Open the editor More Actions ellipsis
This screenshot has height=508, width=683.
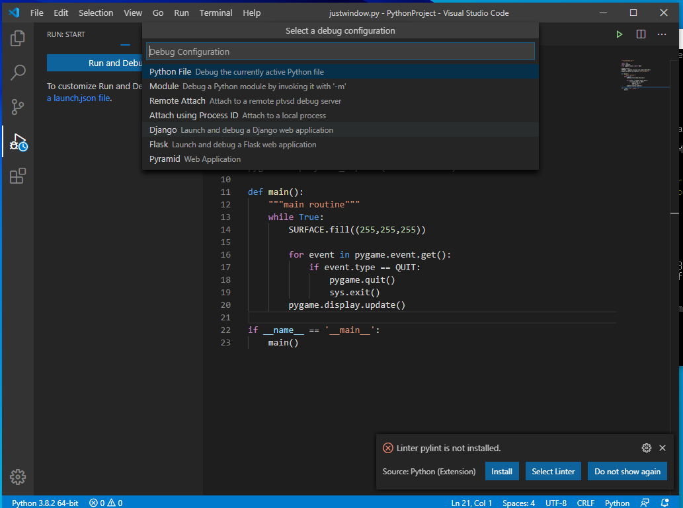coord(662,34)
